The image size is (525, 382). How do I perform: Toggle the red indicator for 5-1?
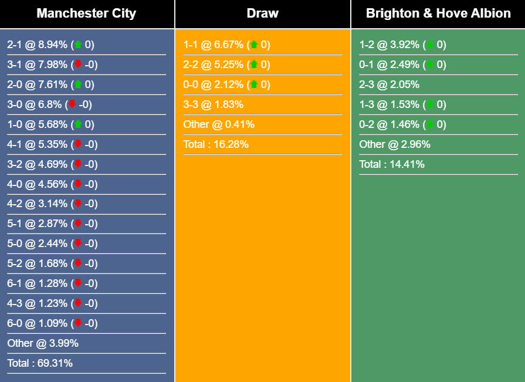tap(78, 224)
